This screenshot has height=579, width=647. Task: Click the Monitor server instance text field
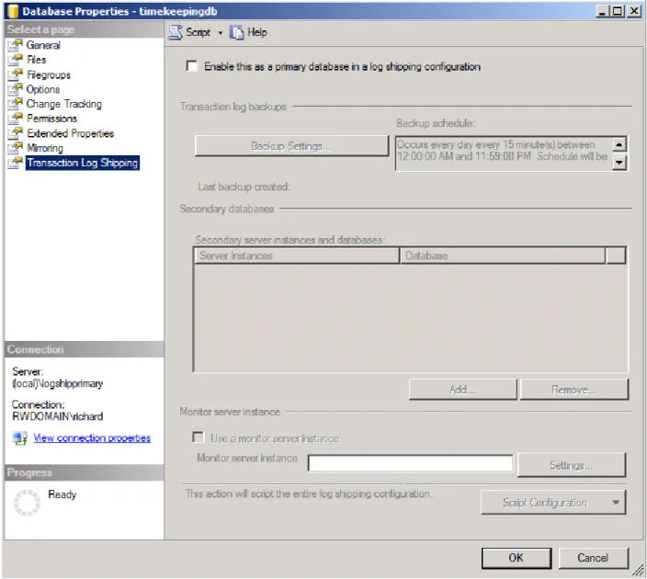point(410,463)
